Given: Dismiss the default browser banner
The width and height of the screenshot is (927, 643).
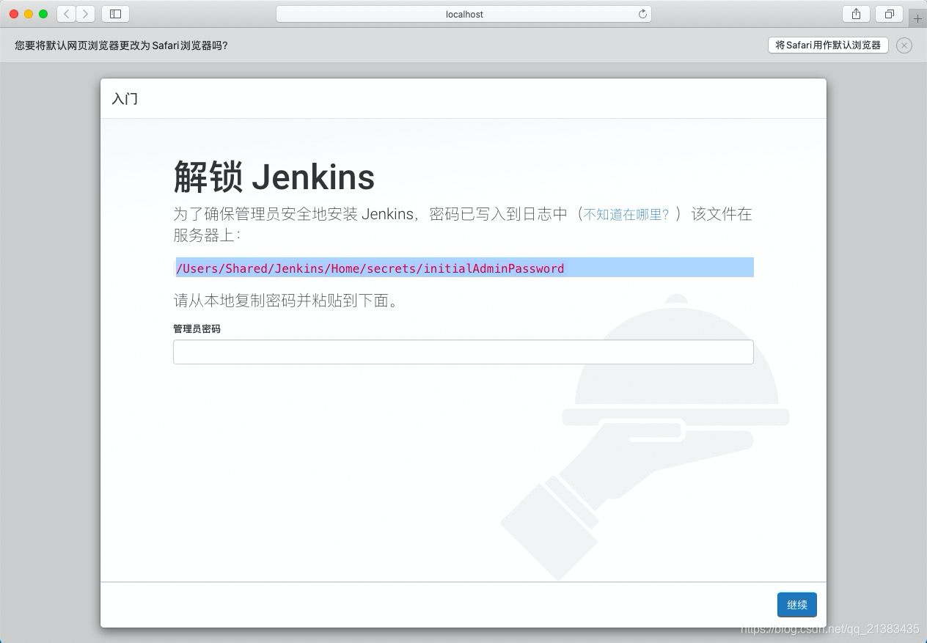Looking at the screenshot, I should pyautogui.click(x=904, y=45).
